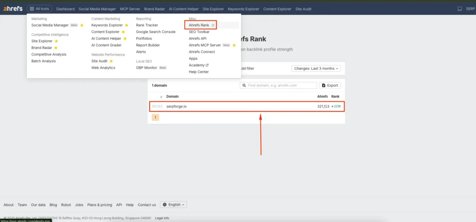This screenshot has height=222, width=476.
Task: Go to MCP Server in top navigation
Action: coord(130,9)
